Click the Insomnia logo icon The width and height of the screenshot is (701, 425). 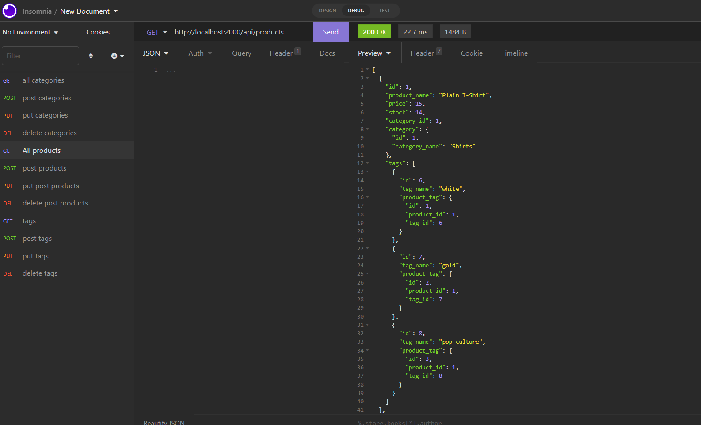pyautogui.click(x=9, y=11)
